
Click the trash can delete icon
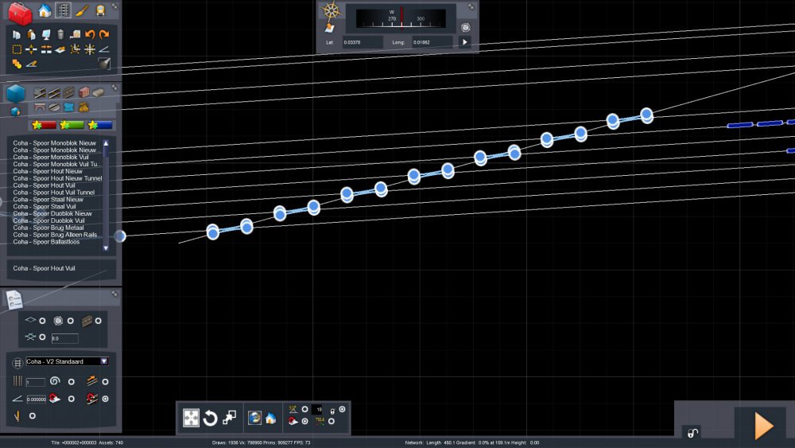pyautogui.click(x=60, y=34)
